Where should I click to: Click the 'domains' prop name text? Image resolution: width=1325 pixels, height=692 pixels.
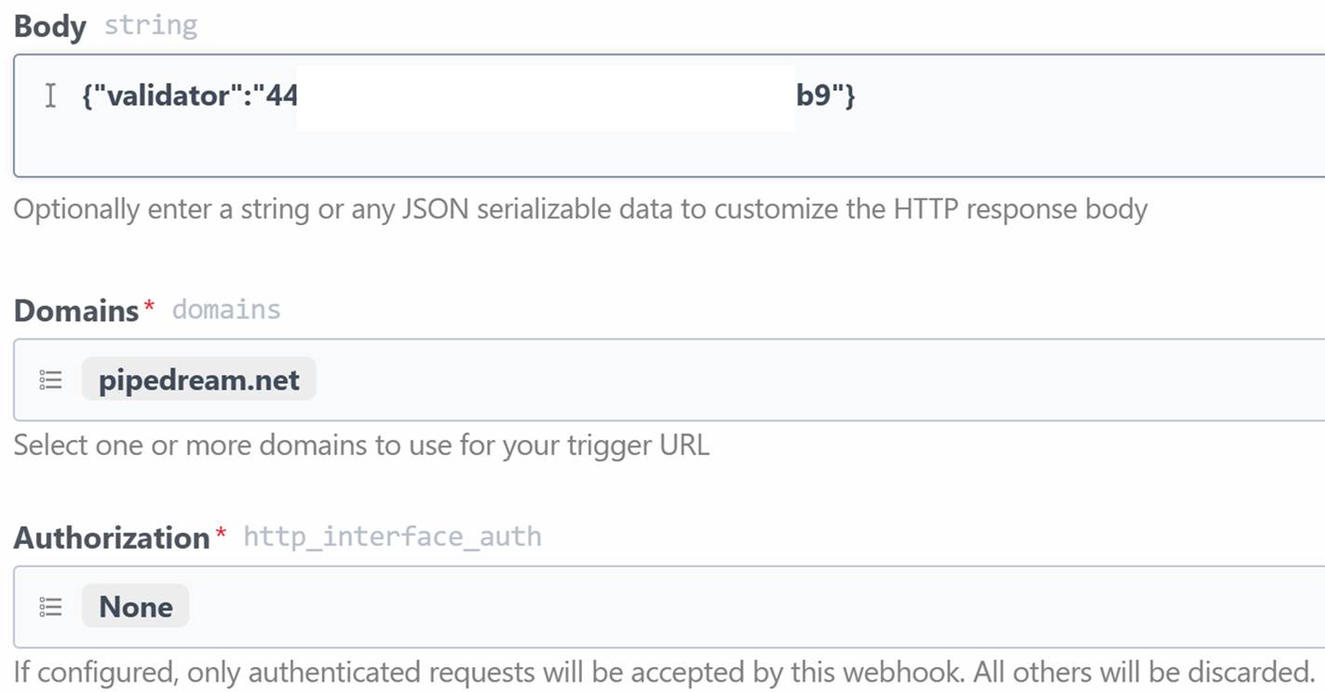coord(226,309)
